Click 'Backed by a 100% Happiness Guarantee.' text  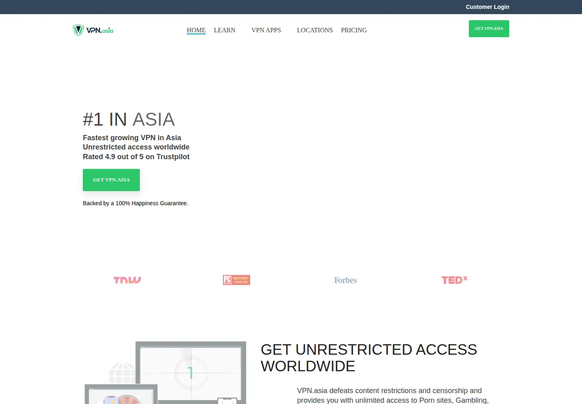click(x=135, y=203)
